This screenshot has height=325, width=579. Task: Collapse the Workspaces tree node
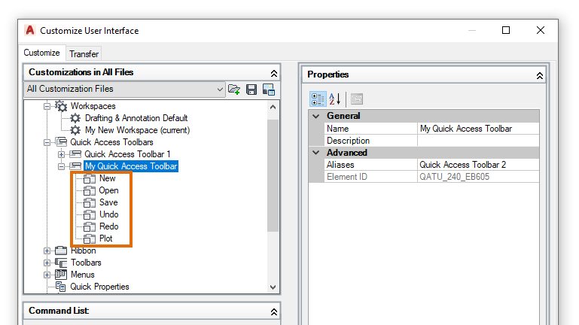point(47,106)
